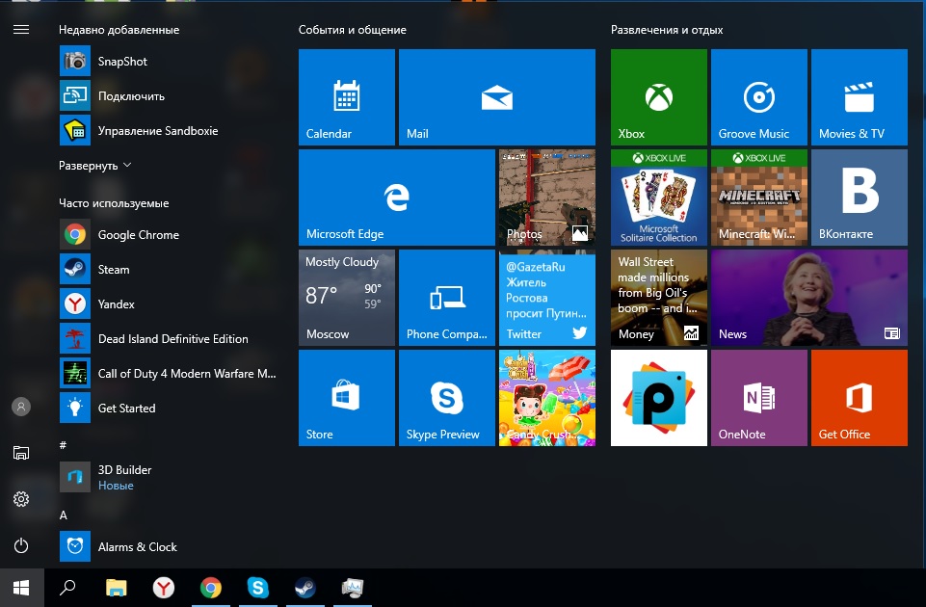Viewport: 926px width, 607px height.
Task: Open the Get Office tile
Action: click(x=860, y=398)
